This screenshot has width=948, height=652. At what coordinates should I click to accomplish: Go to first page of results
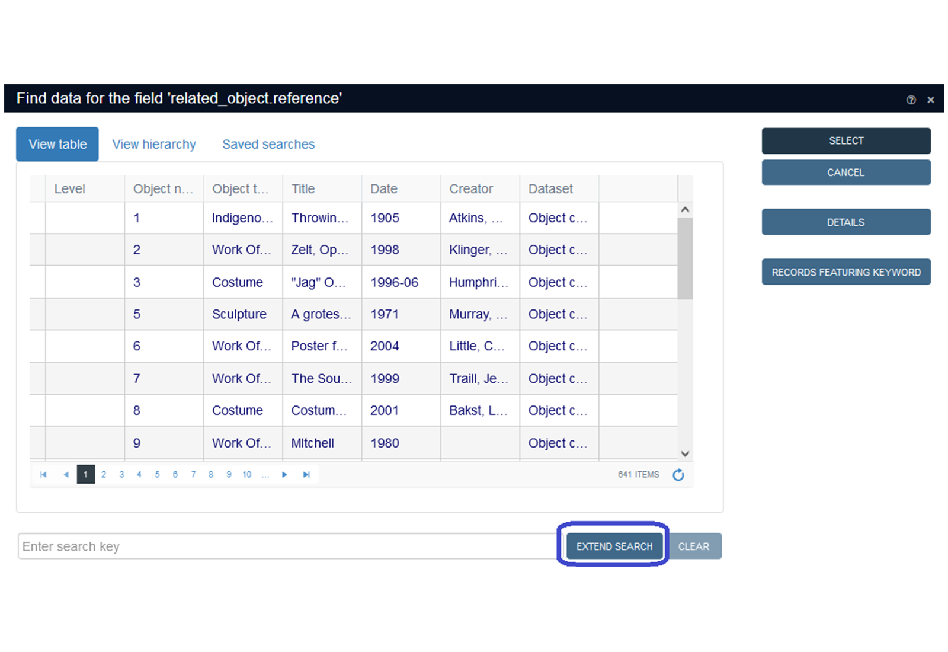click(x=43, y=475)
